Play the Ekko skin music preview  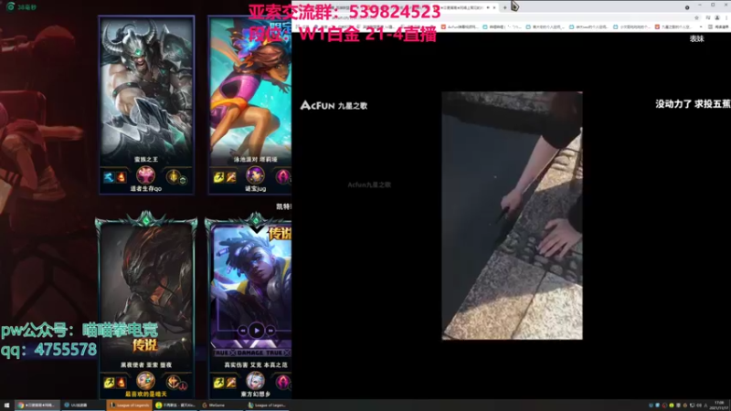coord(257,331)
